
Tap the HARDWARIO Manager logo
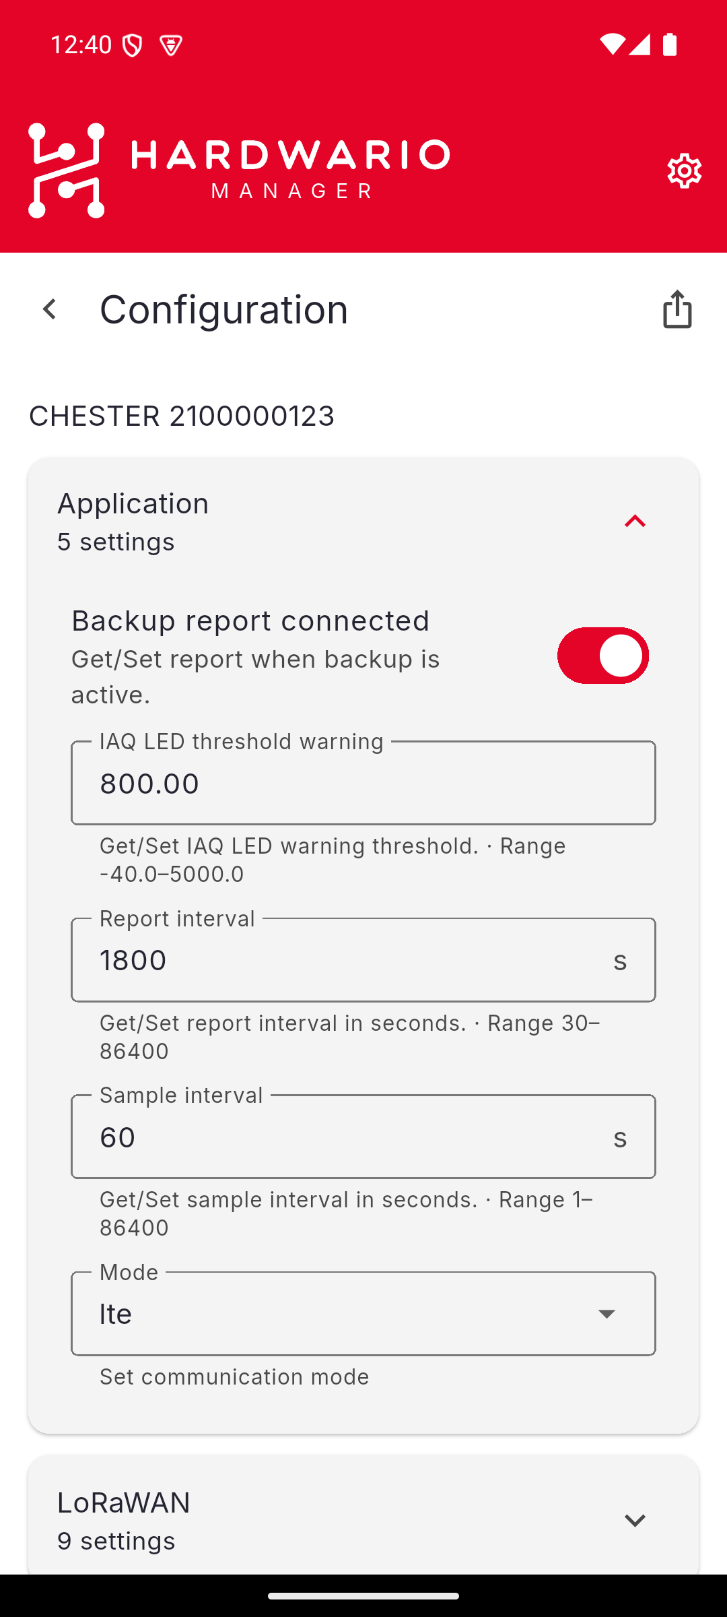click(239, 170)
